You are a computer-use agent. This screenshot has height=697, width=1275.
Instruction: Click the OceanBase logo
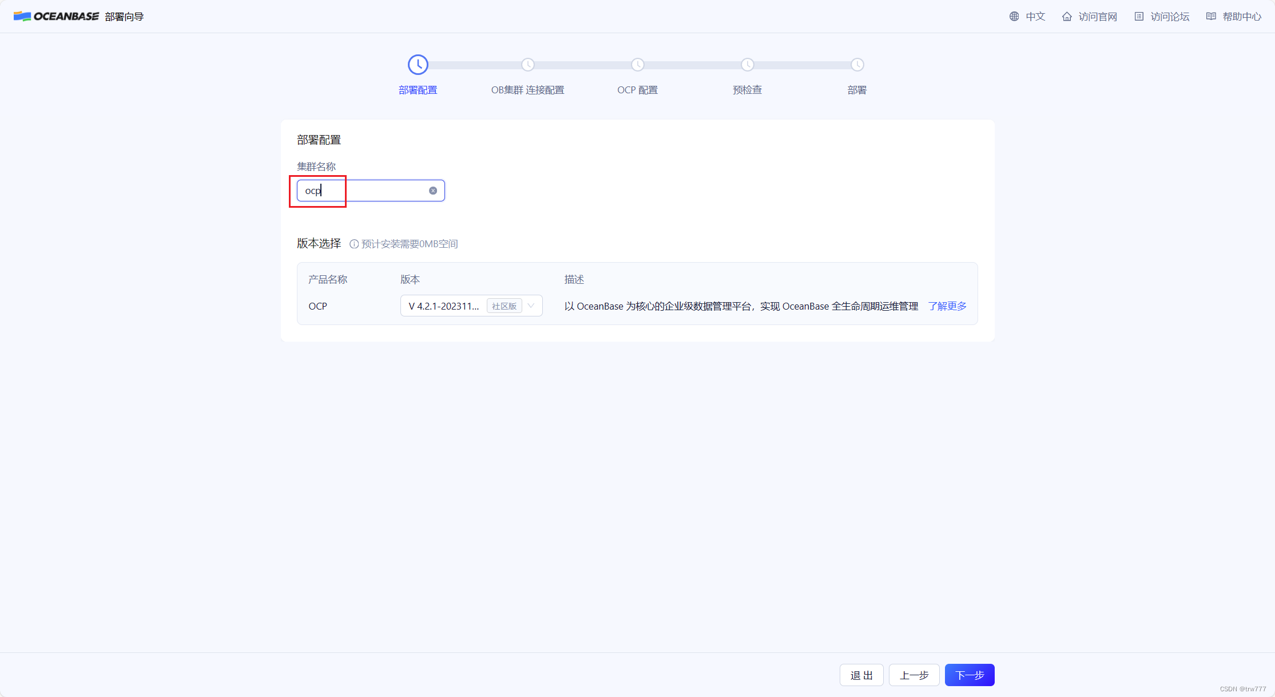pos(56,16)
